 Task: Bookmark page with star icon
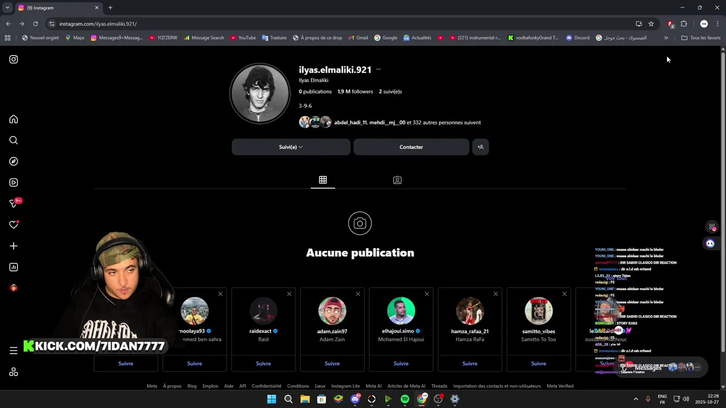[x=651, y=24]
